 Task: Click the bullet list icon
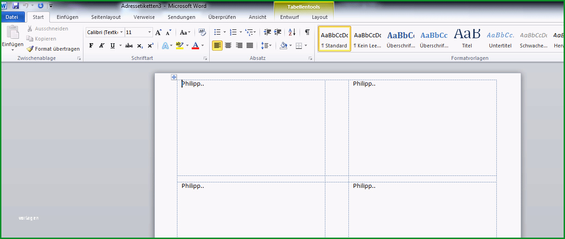(x=218, y=32)
